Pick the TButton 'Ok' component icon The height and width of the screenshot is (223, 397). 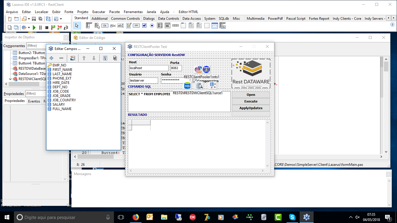(105, 26)
